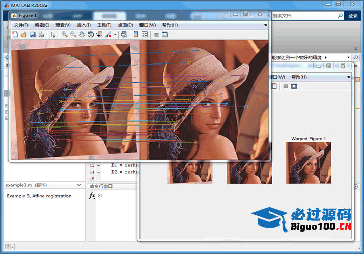
Task: Open 帮助(H) menu in Figure 1
Action: tap(170, 25)
